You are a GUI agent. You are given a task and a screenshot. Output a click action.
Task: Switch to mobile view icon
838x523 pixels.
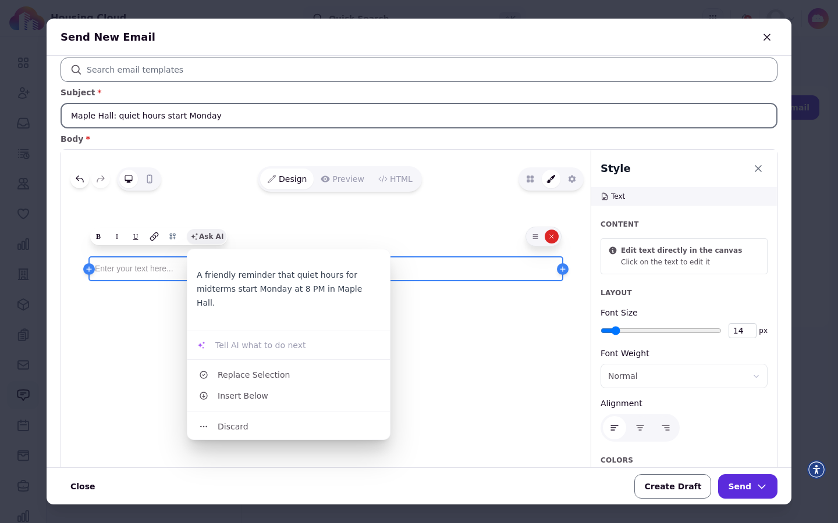pyautogui.click(x=150, y=179)
